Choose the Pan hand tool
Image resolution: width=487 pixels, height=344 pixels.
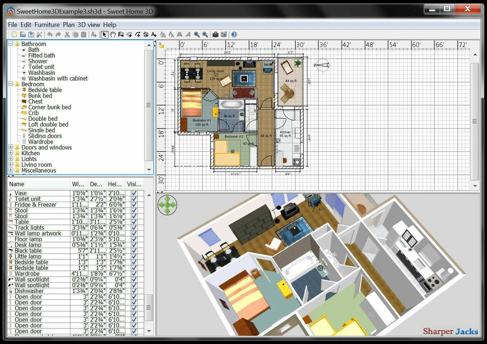pos(113,35)
